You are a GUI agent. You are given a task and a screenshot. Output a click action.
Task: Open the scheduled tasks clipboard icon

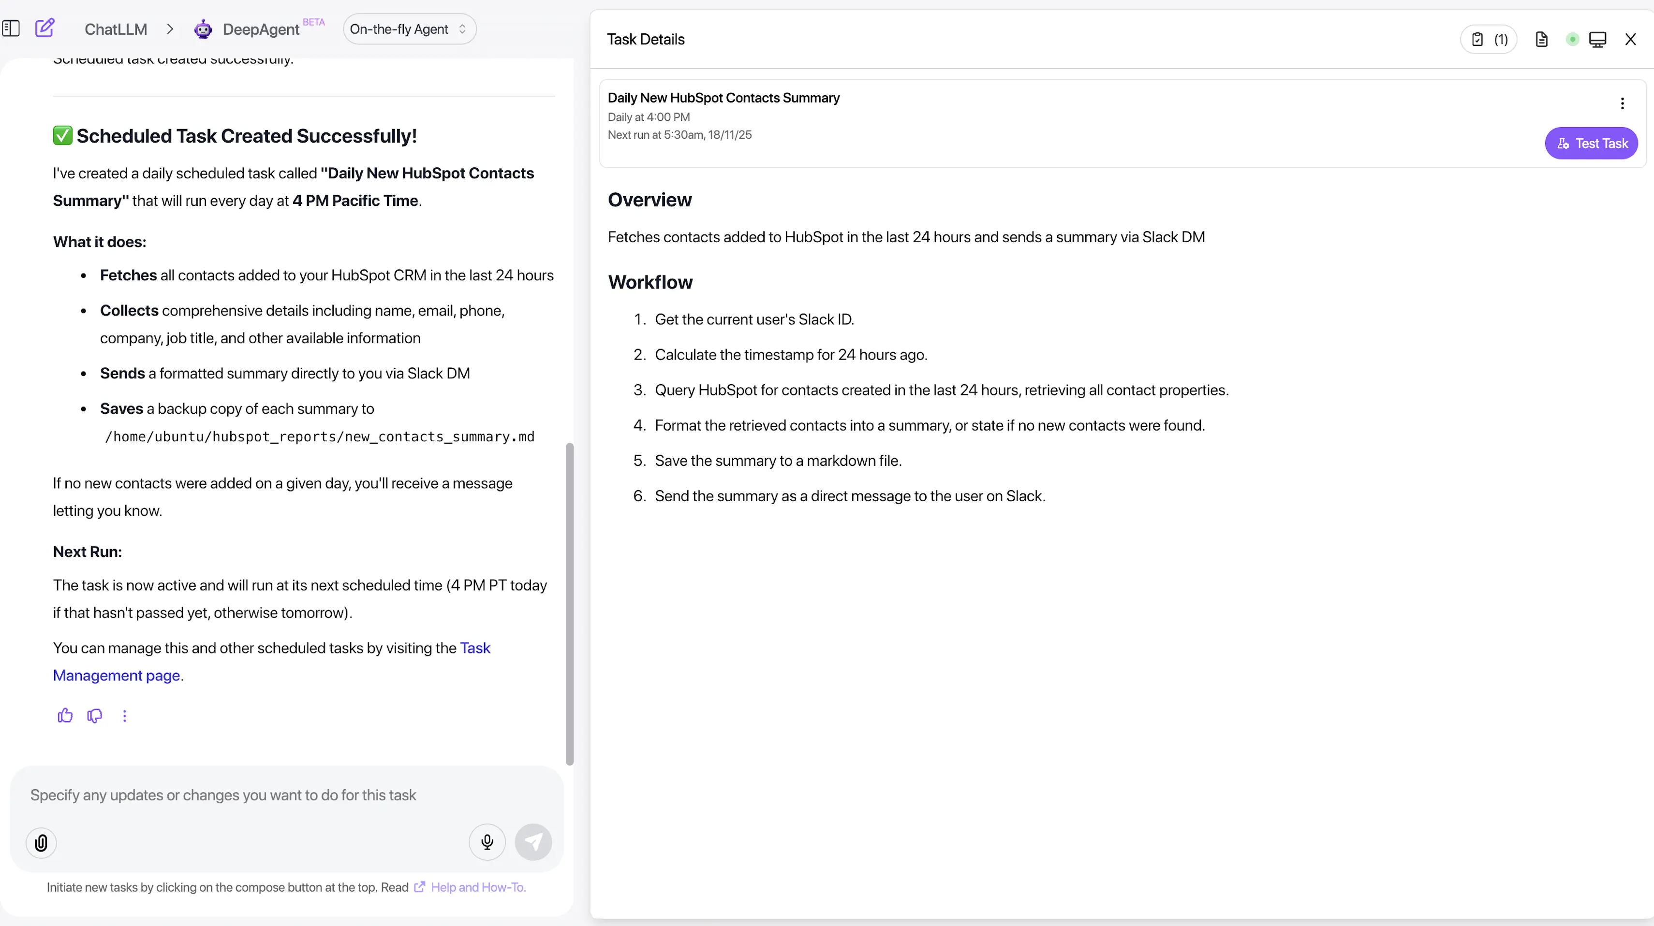pos(1478,39)
